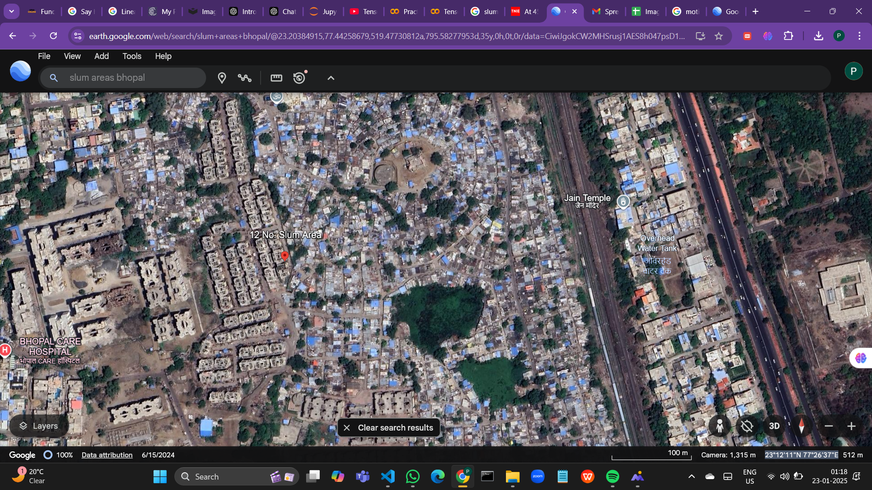Screen dimensions: 872x490
Task: Open the Tools menu
Action: (x=132, y=56)
